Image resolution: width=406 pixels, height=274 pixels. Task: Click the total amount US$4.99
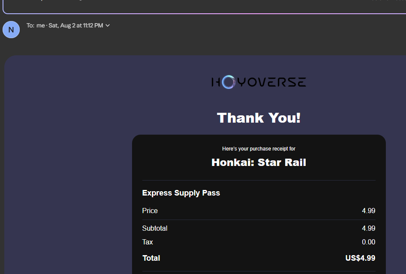coord(360,258)
